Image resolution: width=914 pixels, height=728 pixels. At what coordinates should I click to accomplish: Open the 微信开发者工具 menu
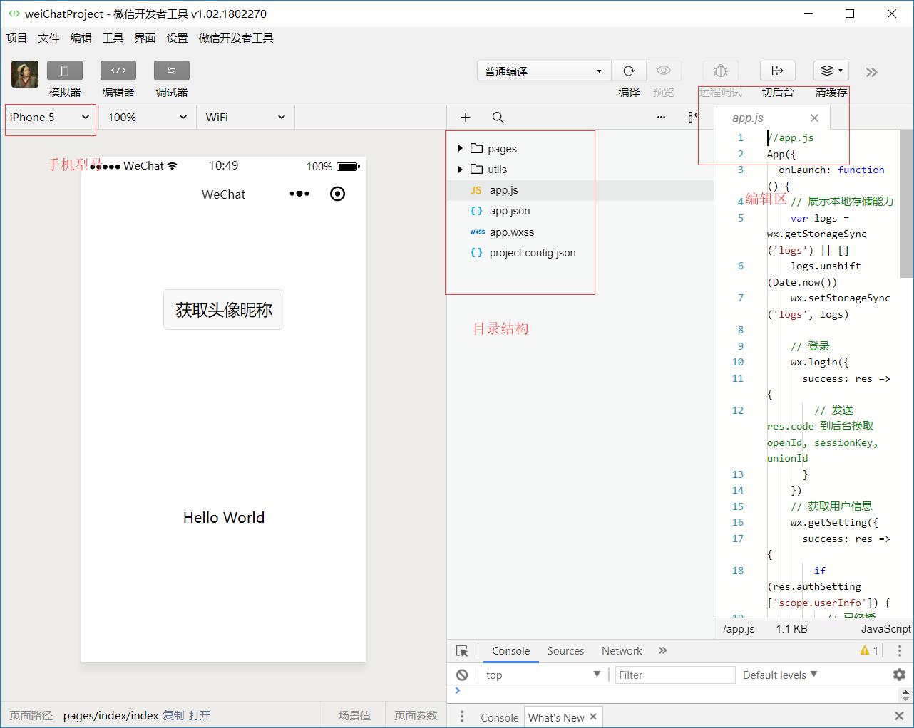click(x=236, y=38)
